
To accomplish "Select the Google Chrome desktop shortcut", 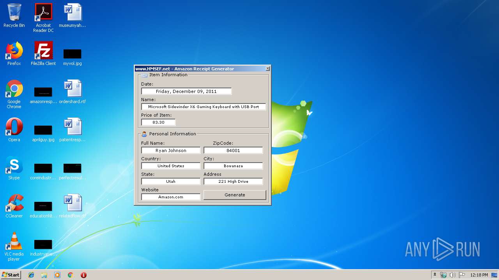I will click(x=14, y=94).
